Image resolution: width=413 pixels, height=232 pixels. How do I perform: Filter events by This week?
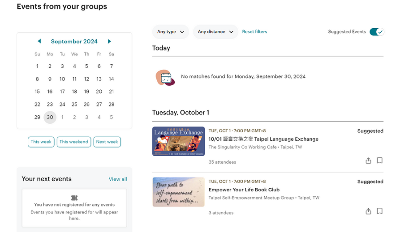click(41, 142)
